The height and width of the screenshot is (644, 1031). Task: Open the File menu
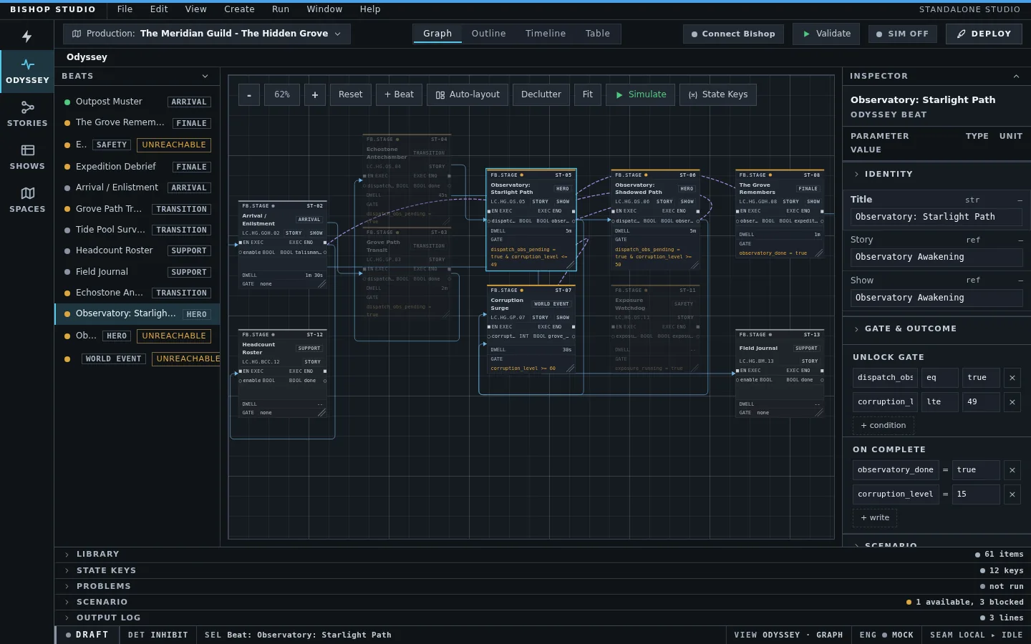click(x=125, y=9)
